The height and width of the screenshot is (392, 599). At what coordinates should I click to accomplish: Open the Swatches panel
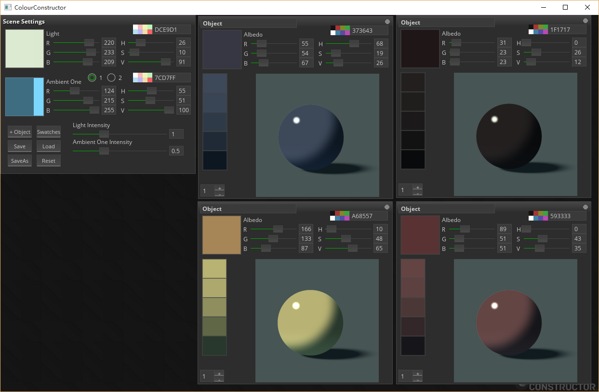pos(49,132)
